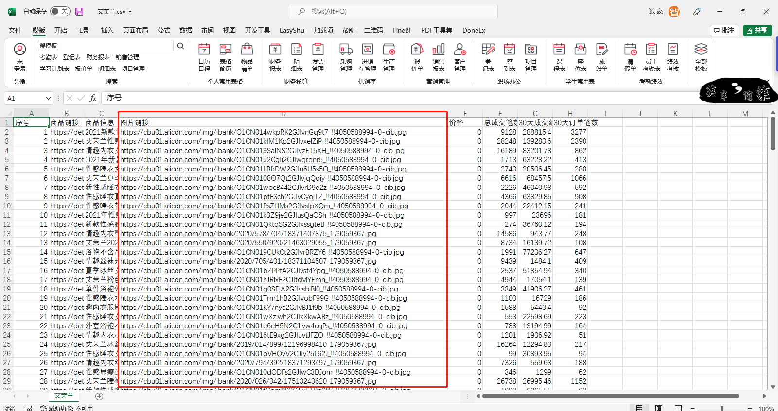This screenshot has width=778, height=411.
Task: Toggle the 自动保存 switch
Action: pos(60,11)
